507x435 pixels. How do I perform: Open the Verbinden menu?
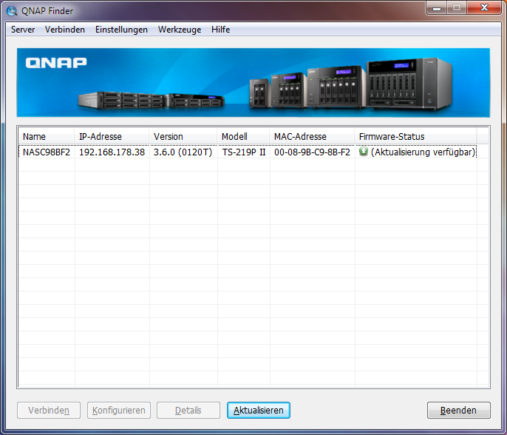[x=65, y=30]
